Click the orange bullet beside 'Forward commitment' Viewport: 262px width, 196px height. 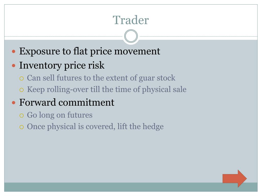(x=14, y=103)
